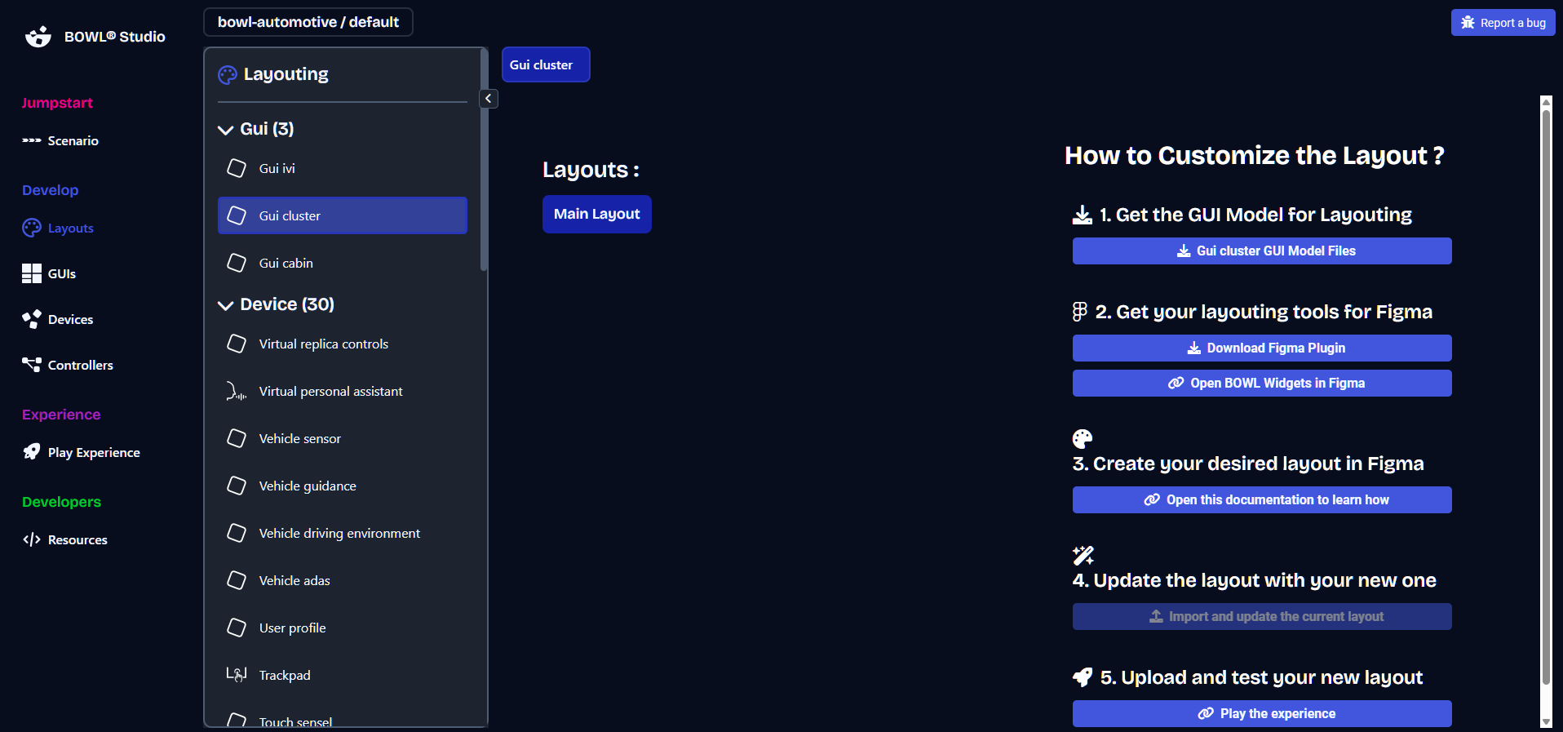This screenshot has width=1563, height=732.
Task: Select Virtual personal assistant device
Action: pos(343,392)
